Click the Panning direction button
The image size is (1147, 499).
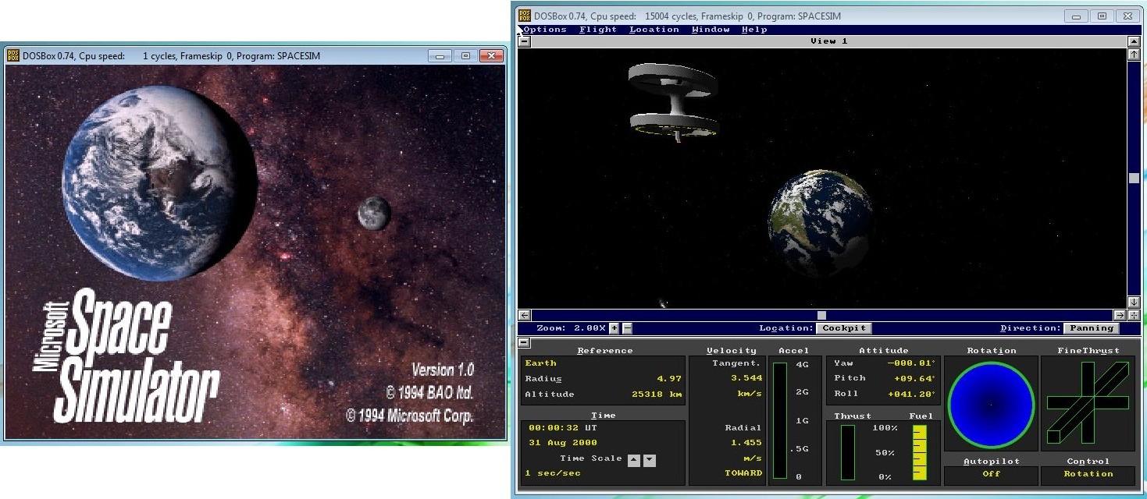[x=1091, y=328]
